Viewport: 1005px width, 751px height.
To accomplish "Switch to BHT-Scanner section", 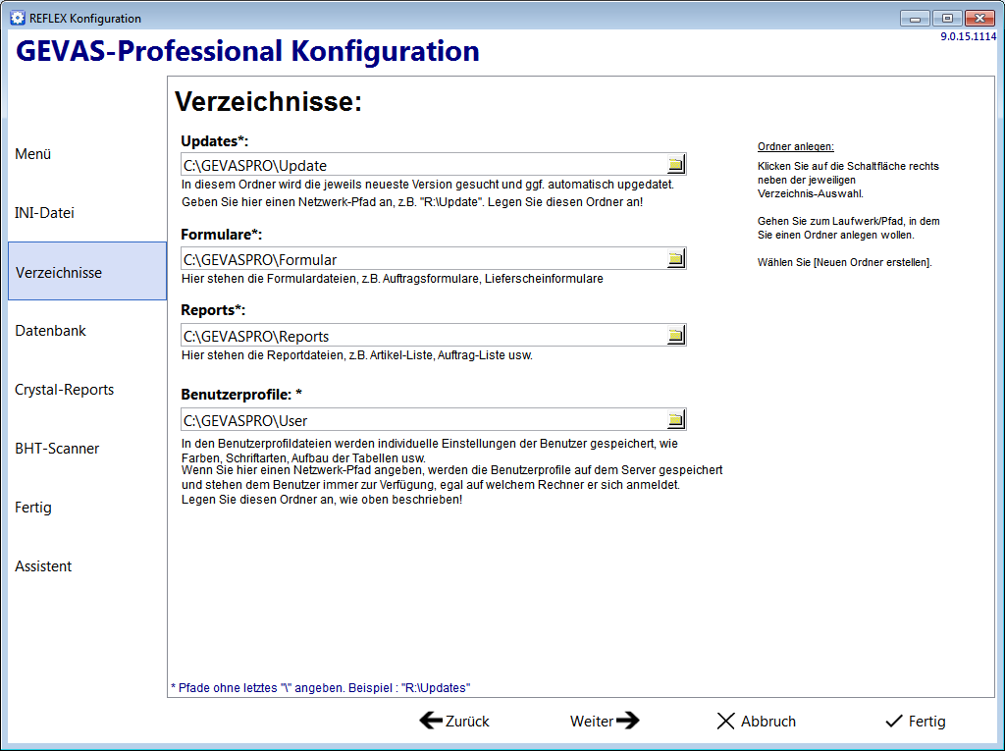I will pyautogui.click(x=87, y=449).
